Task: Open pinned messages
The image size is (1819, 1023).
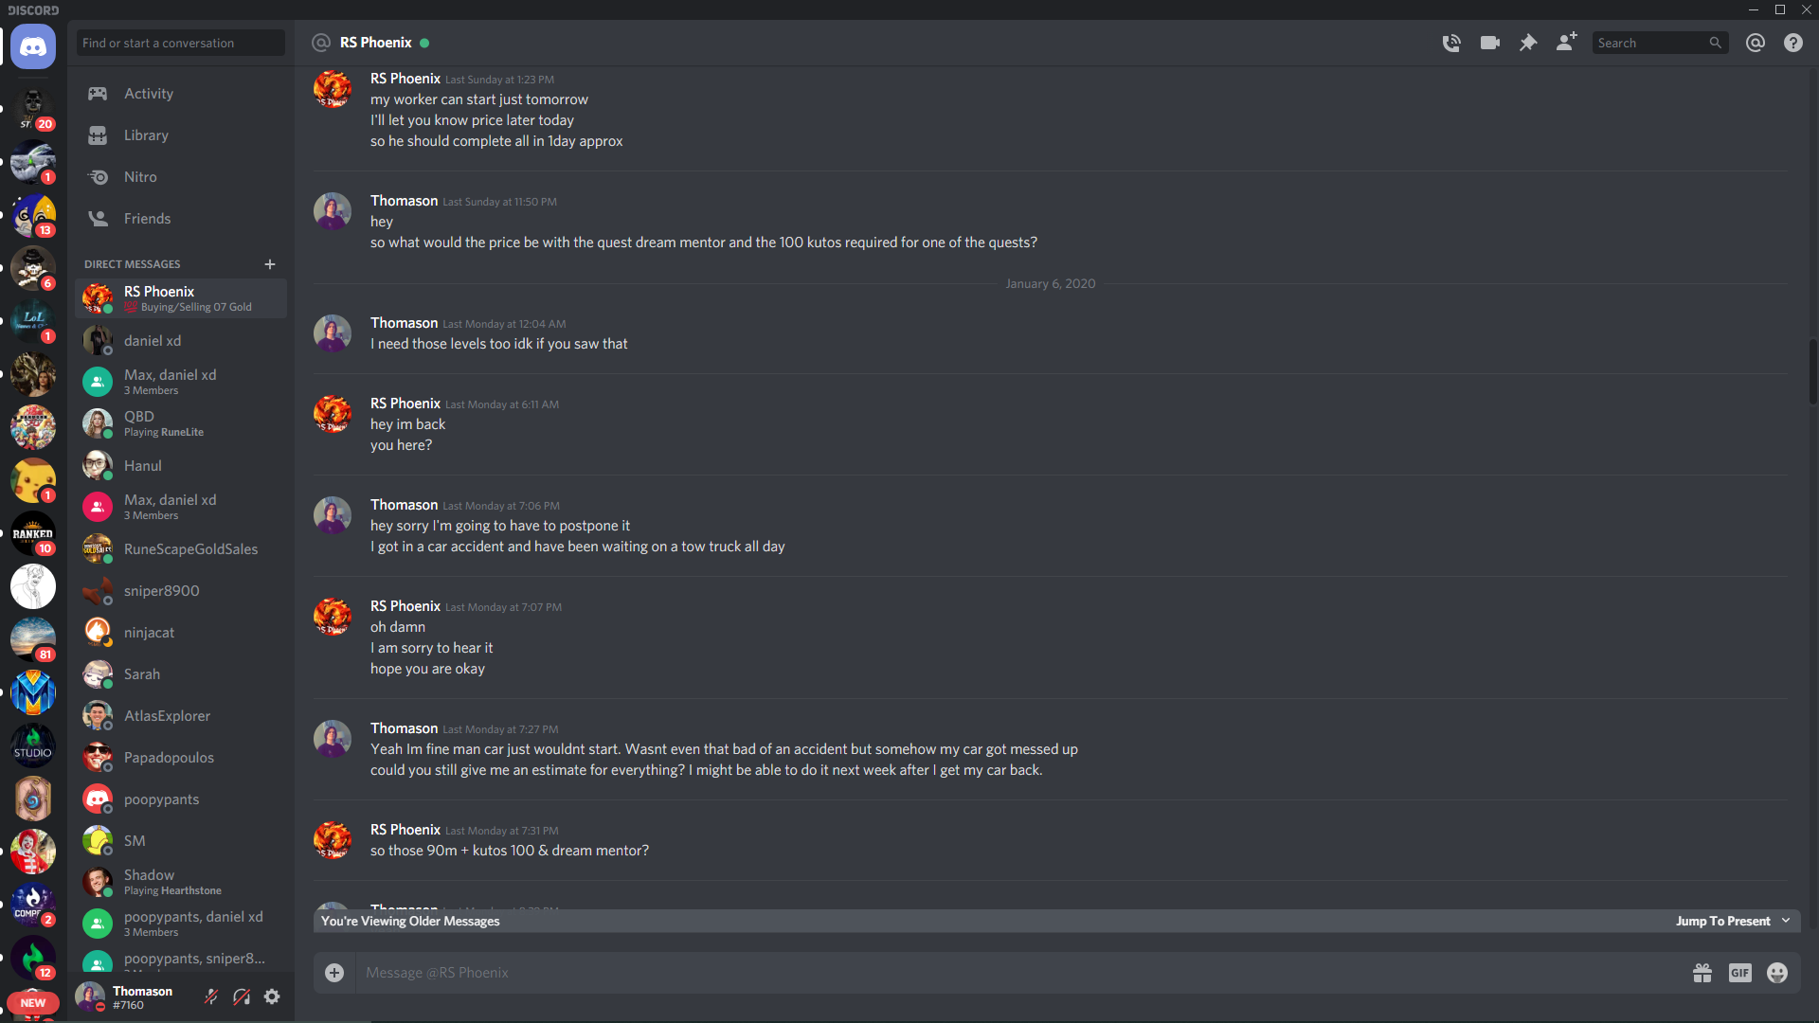Action: coord(1528,43)
